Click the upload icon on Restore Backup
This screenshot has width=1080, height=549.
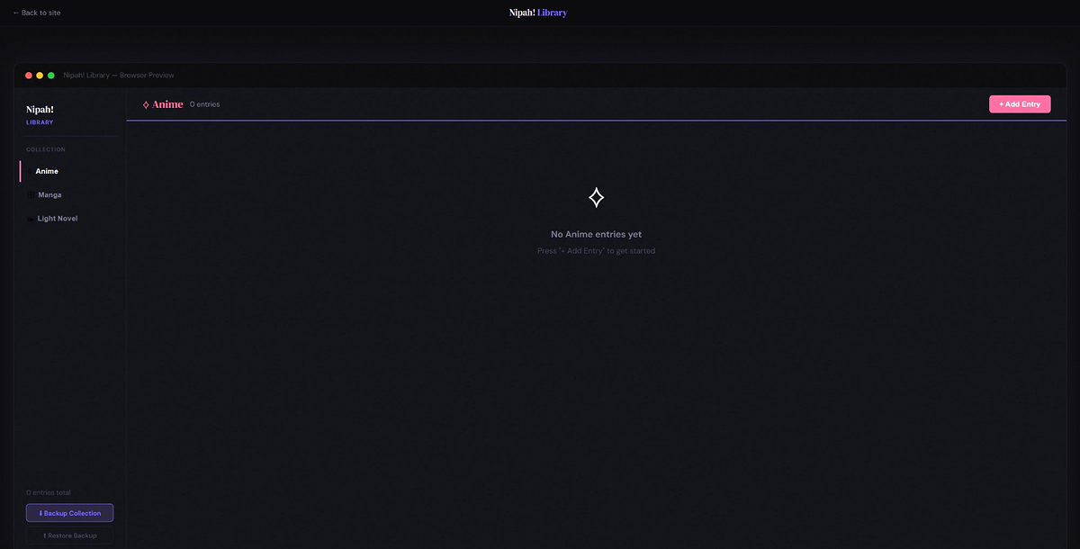click(45, 535)
